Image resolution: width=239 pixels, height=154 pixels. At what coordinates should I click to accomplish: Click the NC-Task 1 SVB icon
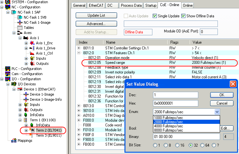(x=20, y=17)
